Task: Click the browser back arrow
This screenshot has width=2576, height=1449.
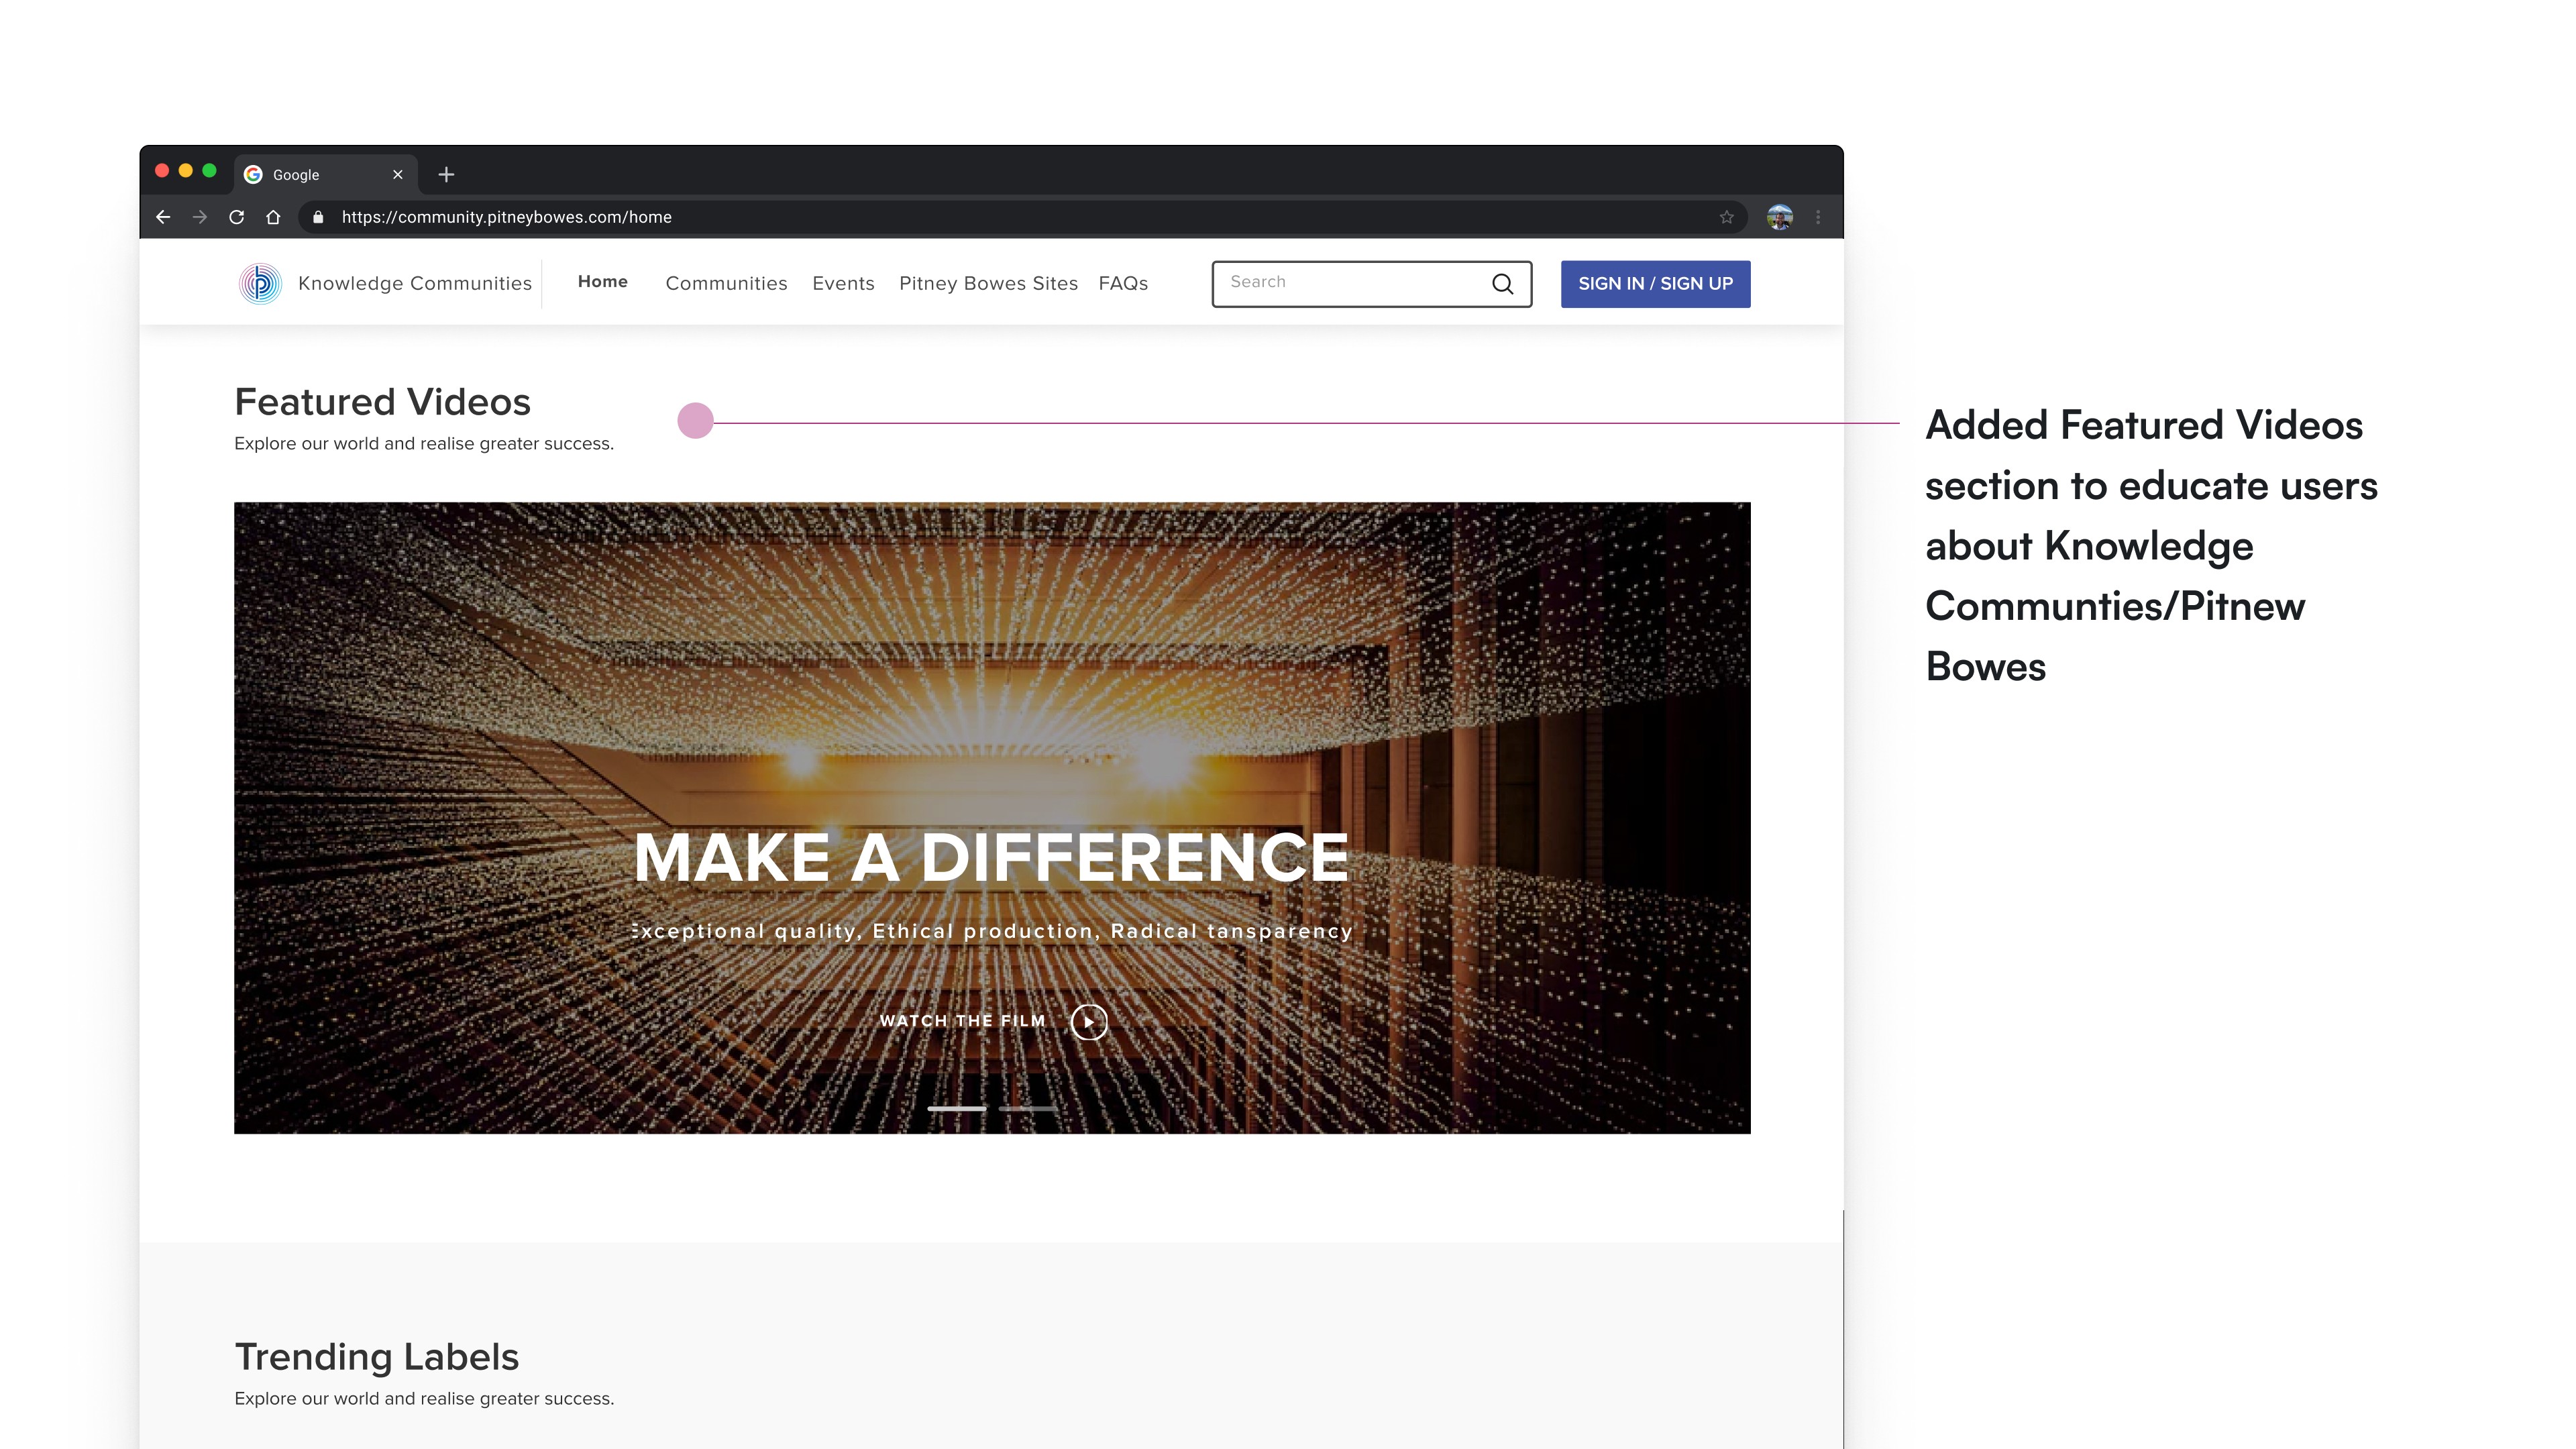Action: (163, 217)
